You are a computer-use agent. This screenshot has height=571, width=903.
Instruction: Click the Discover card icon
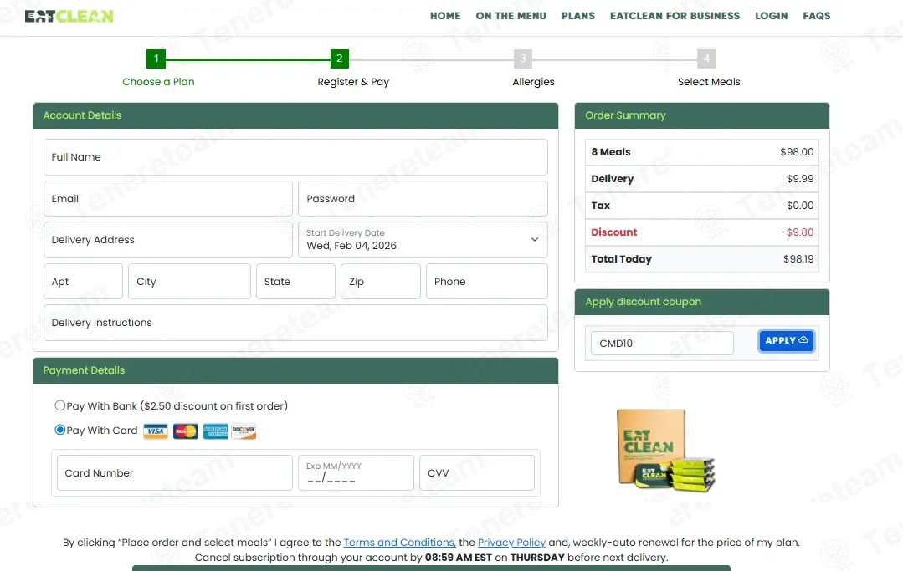click(244, 431)
